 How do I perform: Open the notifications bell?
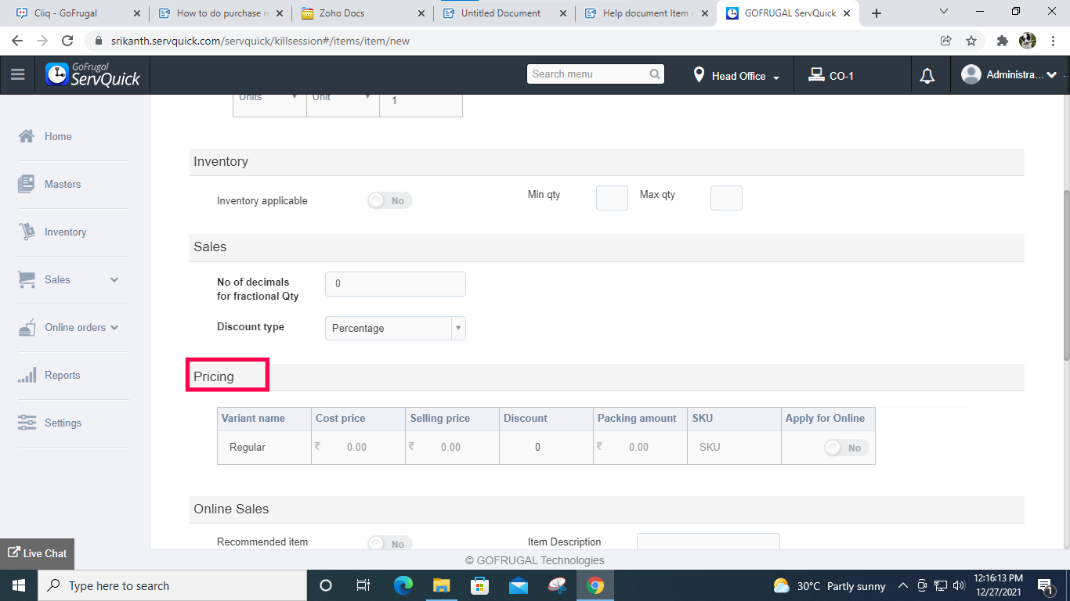tap(927, 76)
